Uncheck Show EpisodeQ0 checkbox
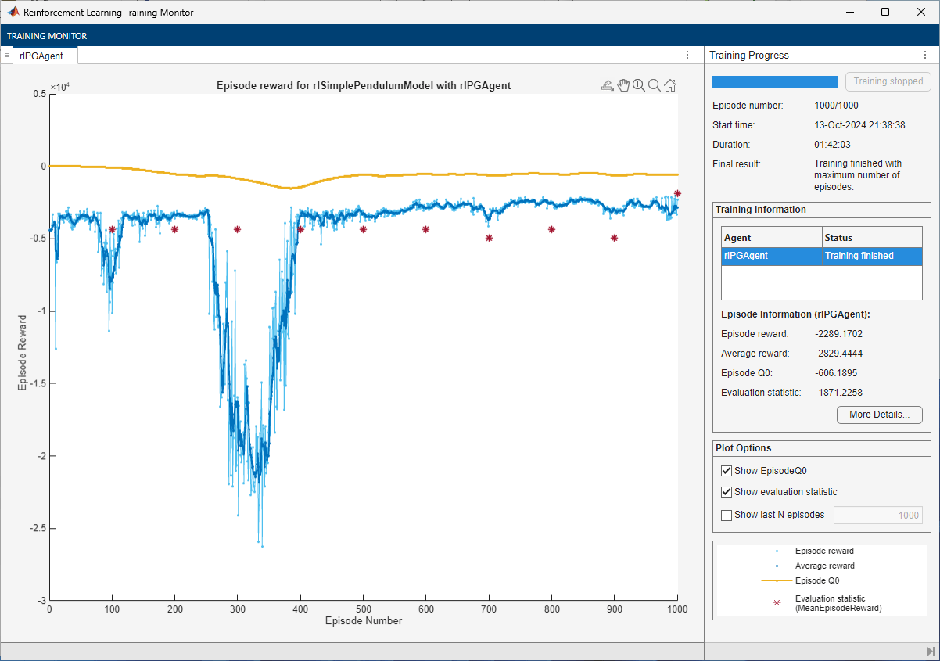The width and height of the screenshot is (940, 661). (x=727, y=471)
